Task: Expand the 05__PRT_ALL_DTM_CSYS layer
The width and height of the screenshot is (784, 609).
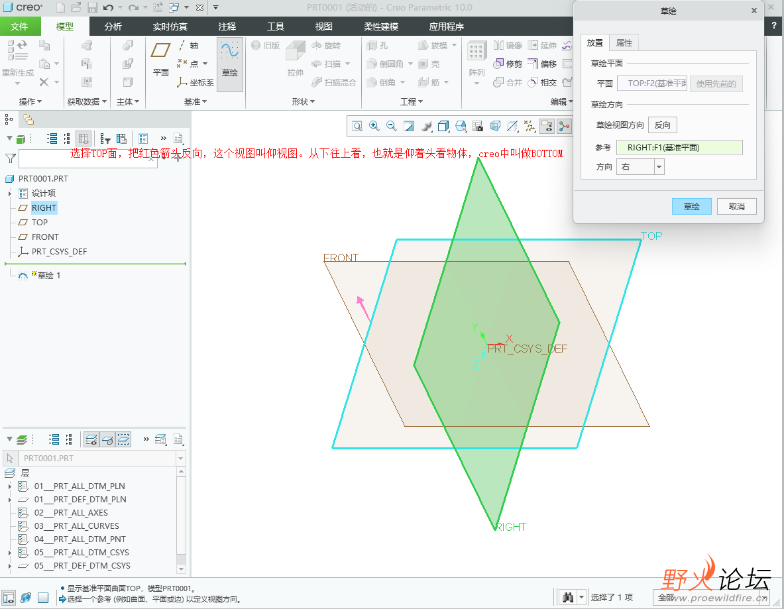Action: (9, 553)
